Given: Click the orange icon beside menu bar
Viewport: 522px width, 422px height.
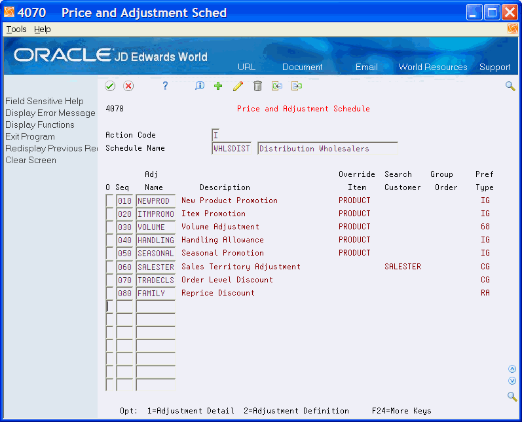Looking at the screenshot, I should click(x=513, y=29).
